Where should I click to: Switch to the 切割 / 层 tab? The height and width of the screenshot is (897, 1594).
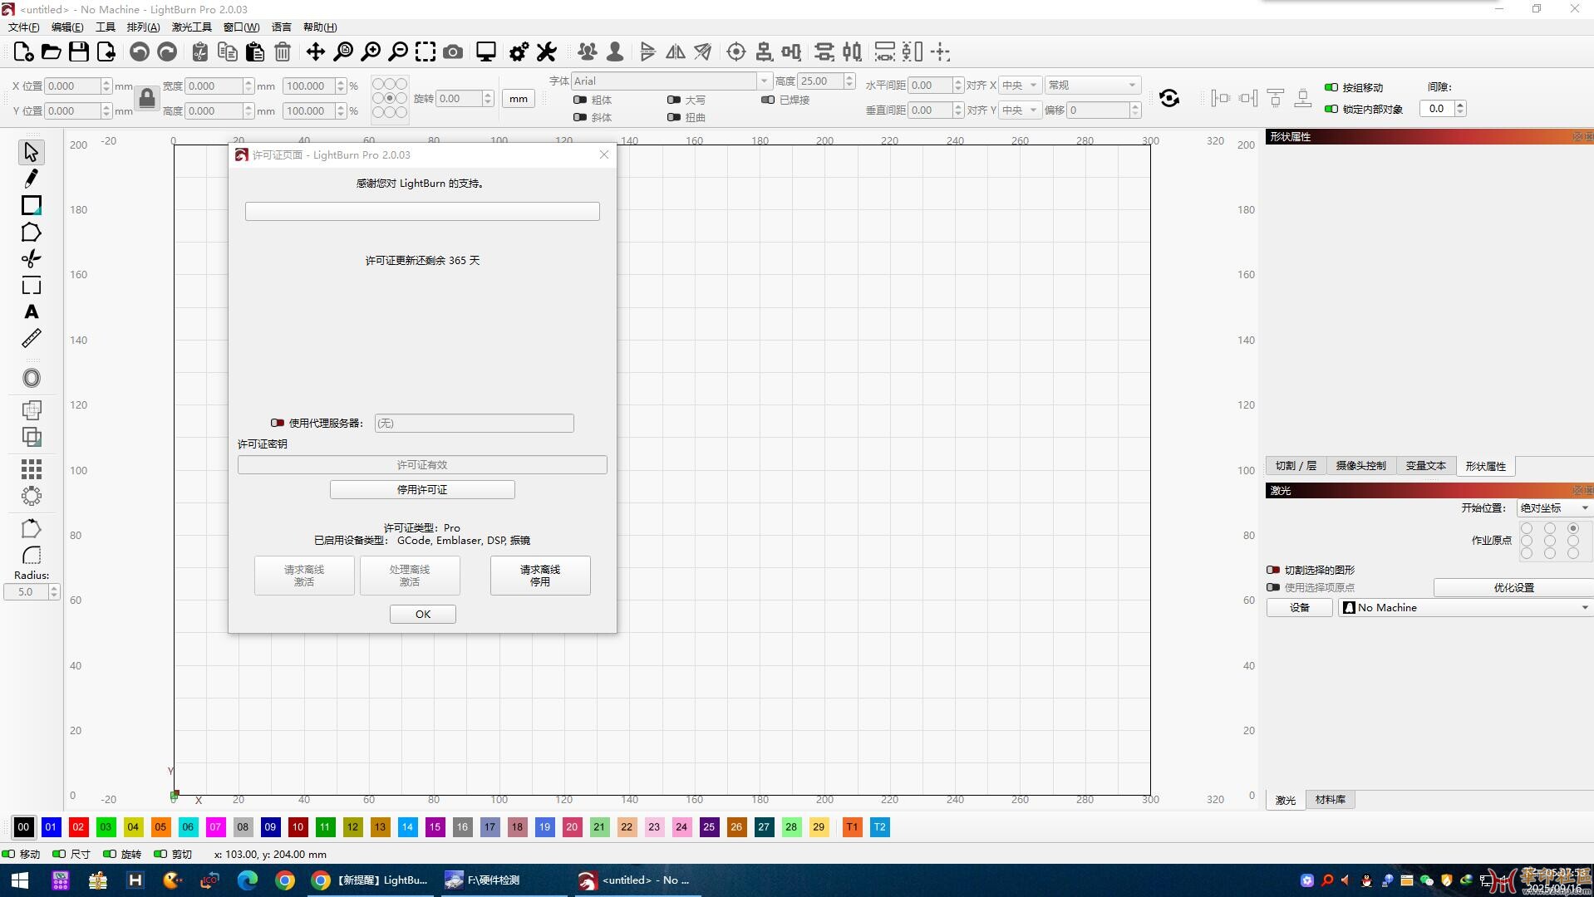1296,466
